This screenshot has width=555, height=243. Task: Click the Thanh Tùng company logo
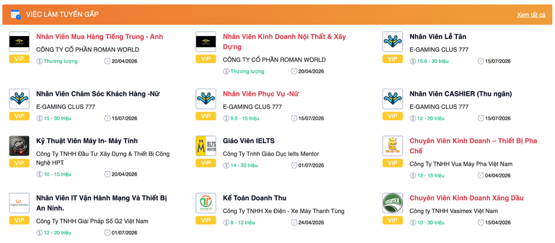click(206, 203)
